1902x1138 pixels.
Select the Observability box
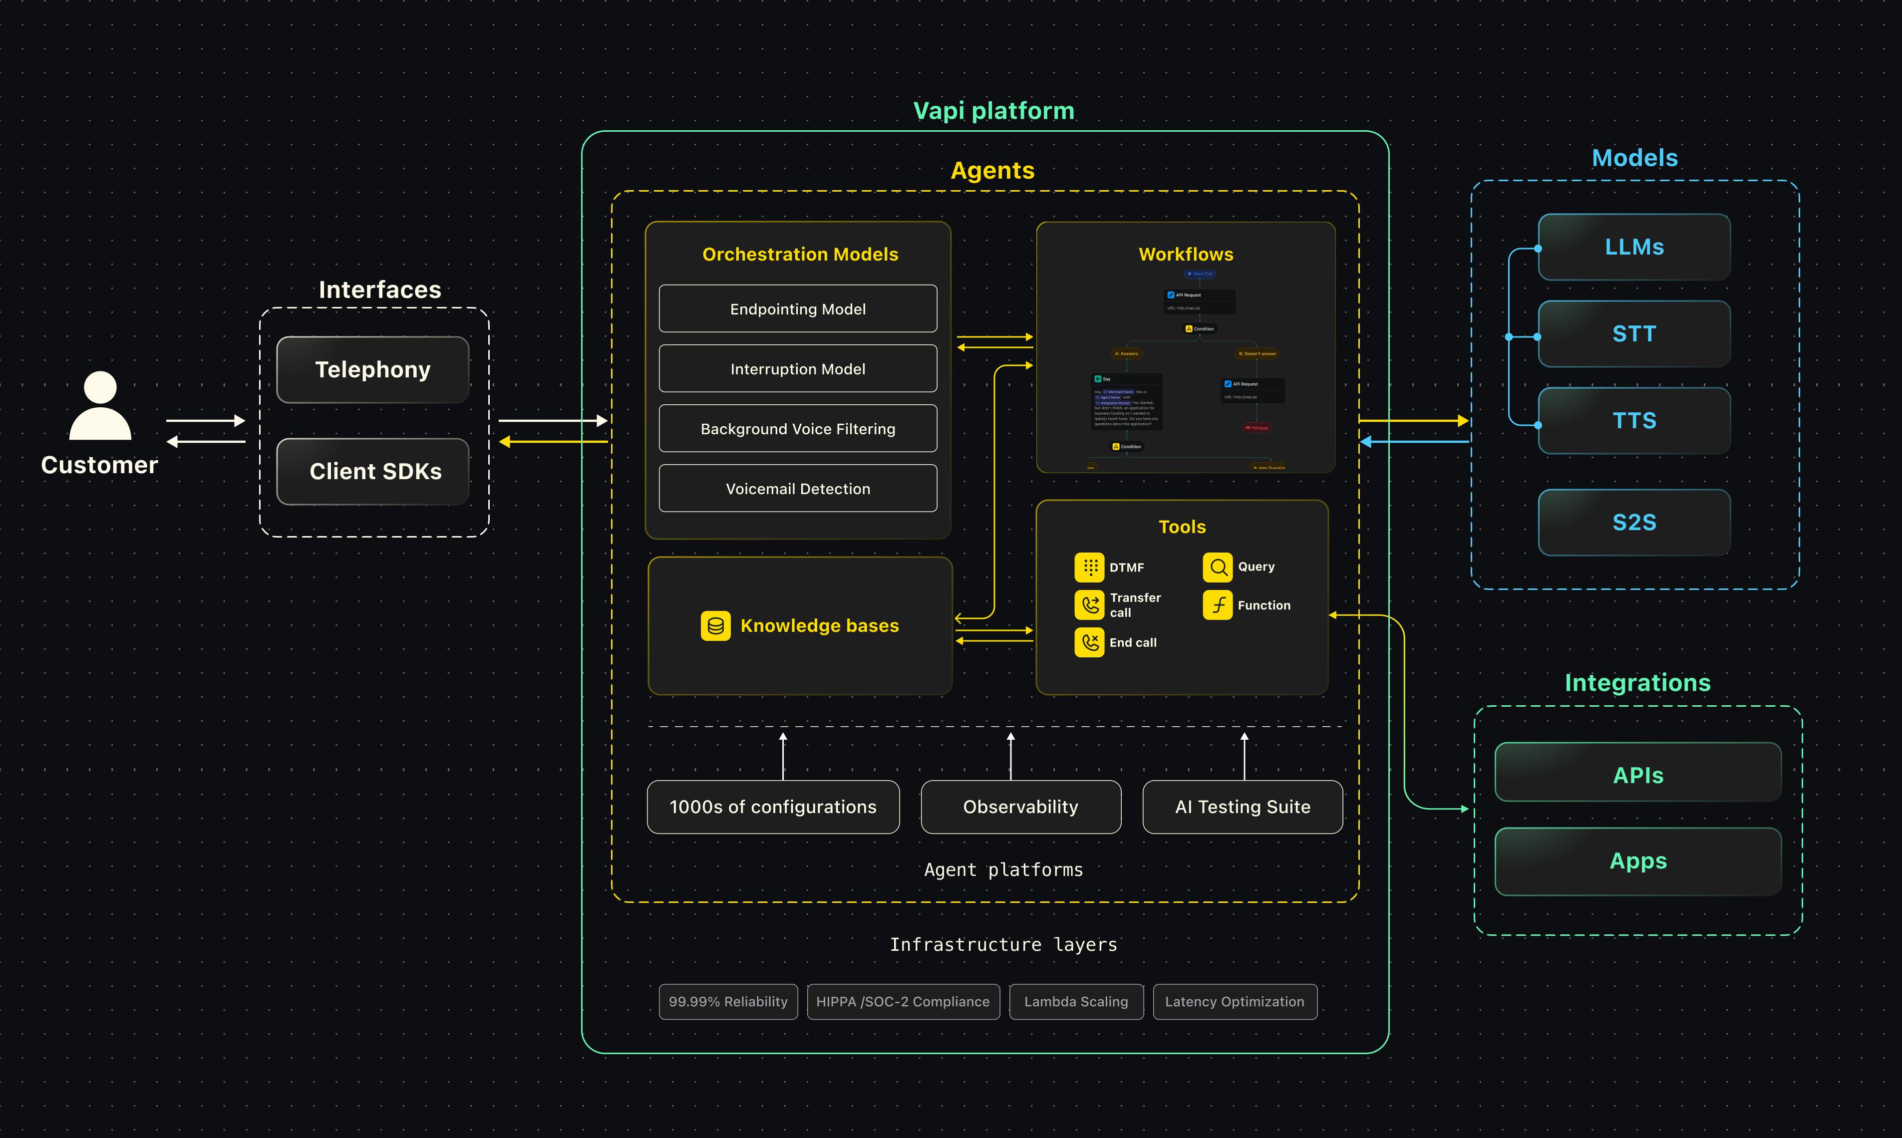[1021, 807]
